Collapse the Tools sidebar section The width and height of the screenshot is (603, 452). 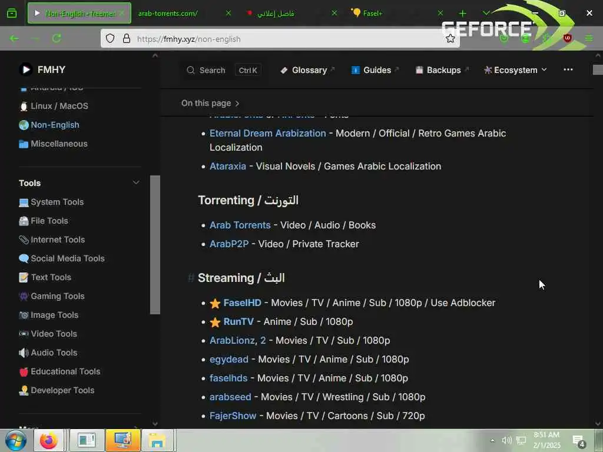point(136,182)
